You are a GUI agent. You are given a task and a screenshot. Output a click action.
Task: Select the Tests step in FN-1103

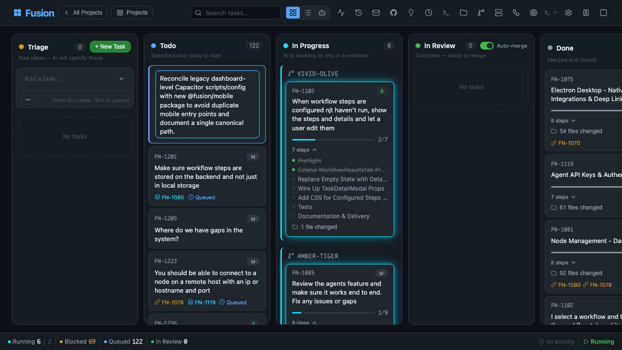(305, 207)
